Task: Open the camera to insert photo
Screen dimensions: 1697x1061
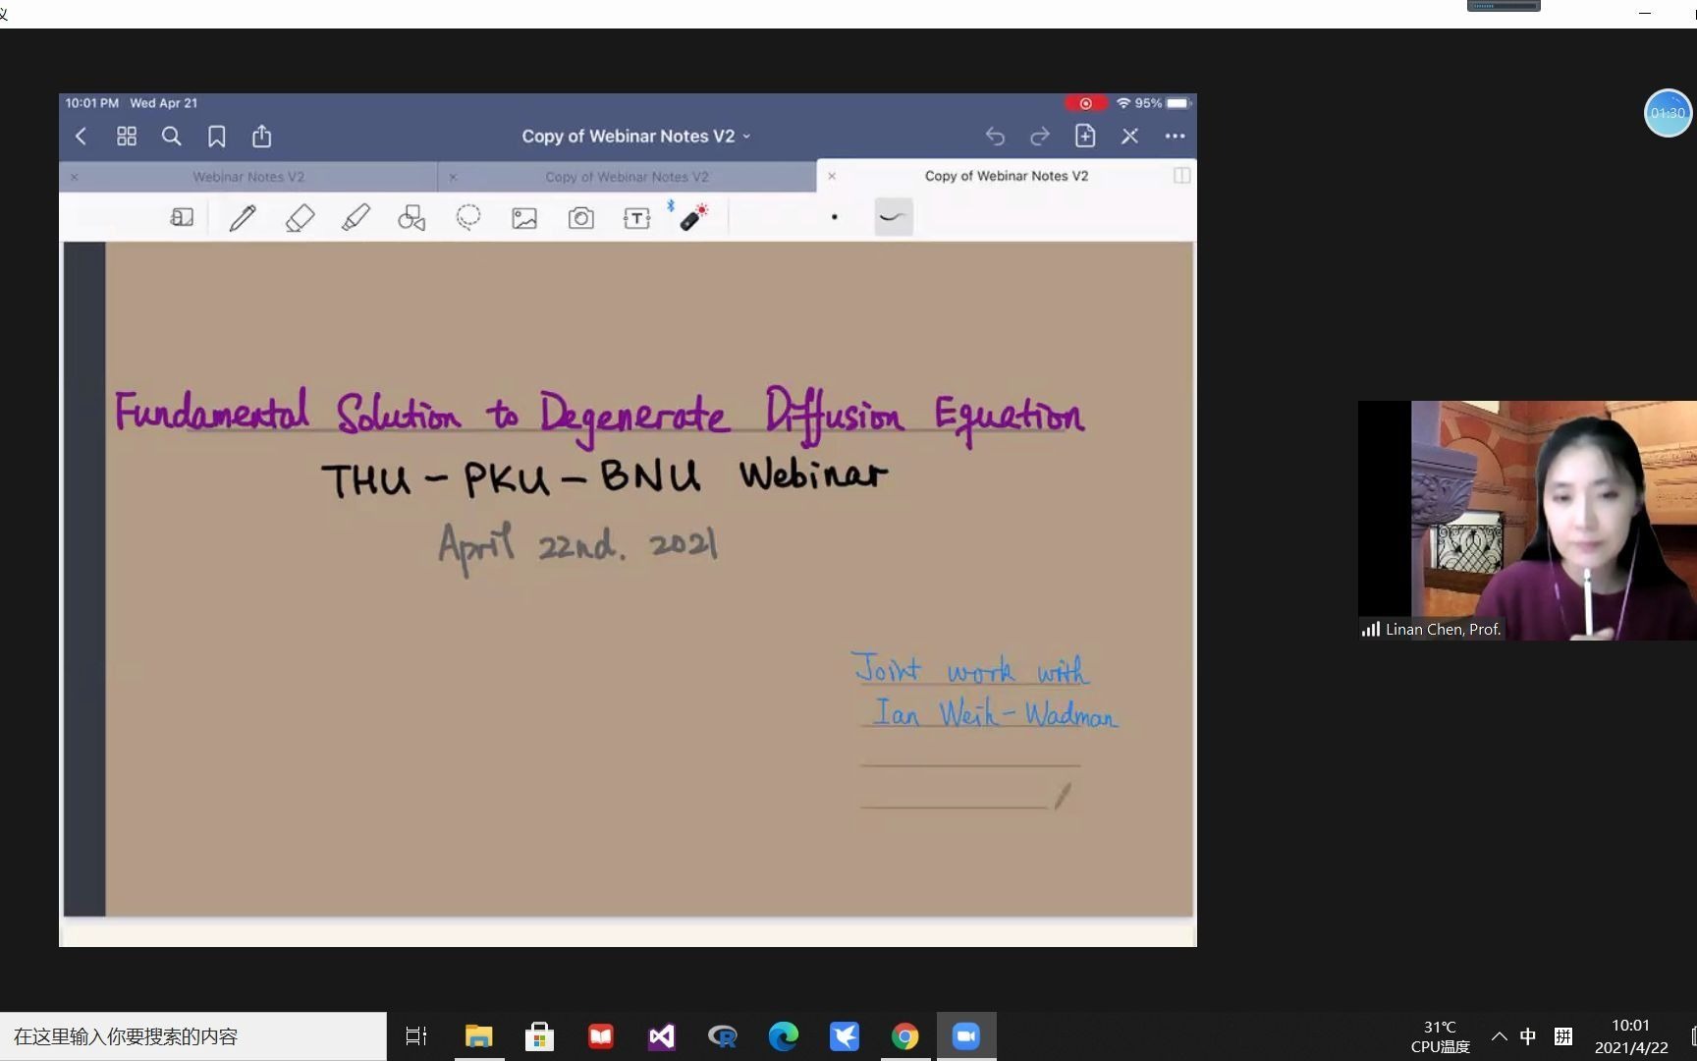Action: (x=580, y=217)
